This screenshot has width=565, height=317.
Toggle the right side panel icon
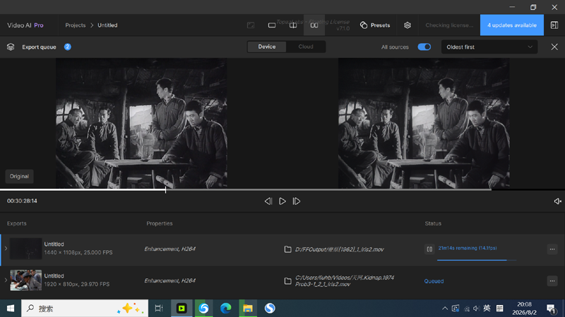click(x=554, y=25)
